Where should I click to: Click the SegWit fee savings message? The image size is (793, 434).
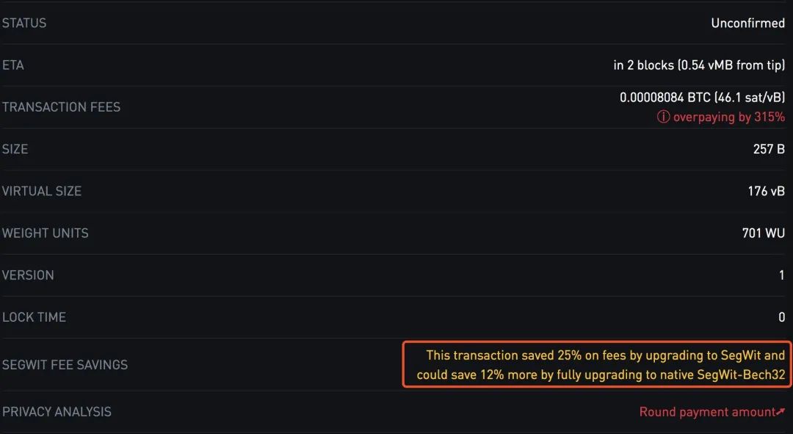pos(598,365)
